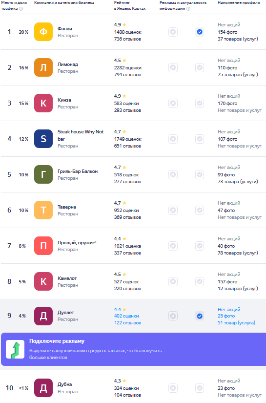Click the orange Л logo of Лимонад
Viewport: 266px width, 403px height.
[43, 67]
